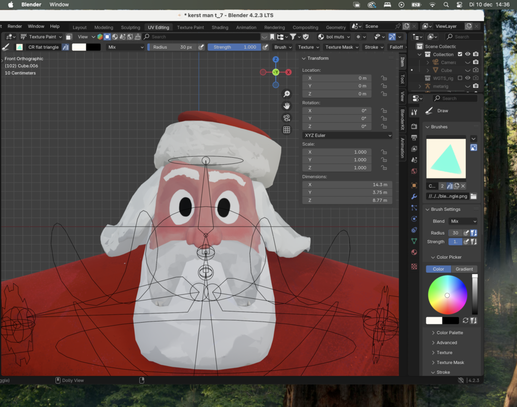Open the Object properties tab icon
Viewport: 517px width, 407px height.
(x=414, y=186)
